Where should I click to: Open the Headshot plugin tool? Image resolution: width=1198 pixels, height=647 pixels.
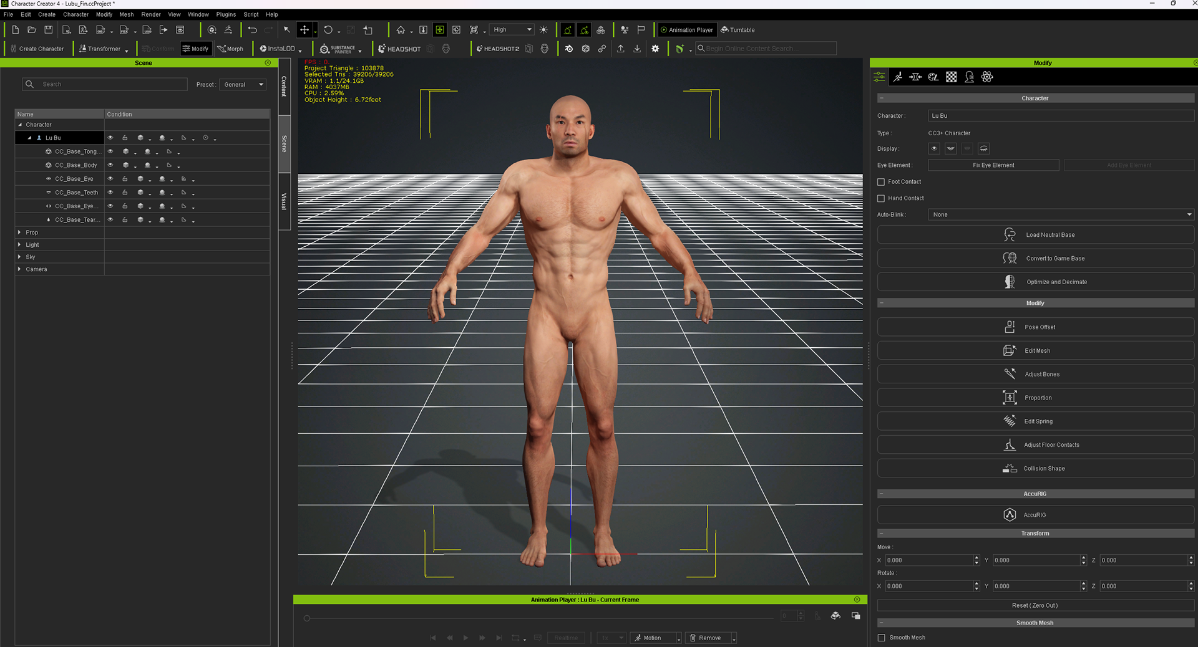point(399,49)
